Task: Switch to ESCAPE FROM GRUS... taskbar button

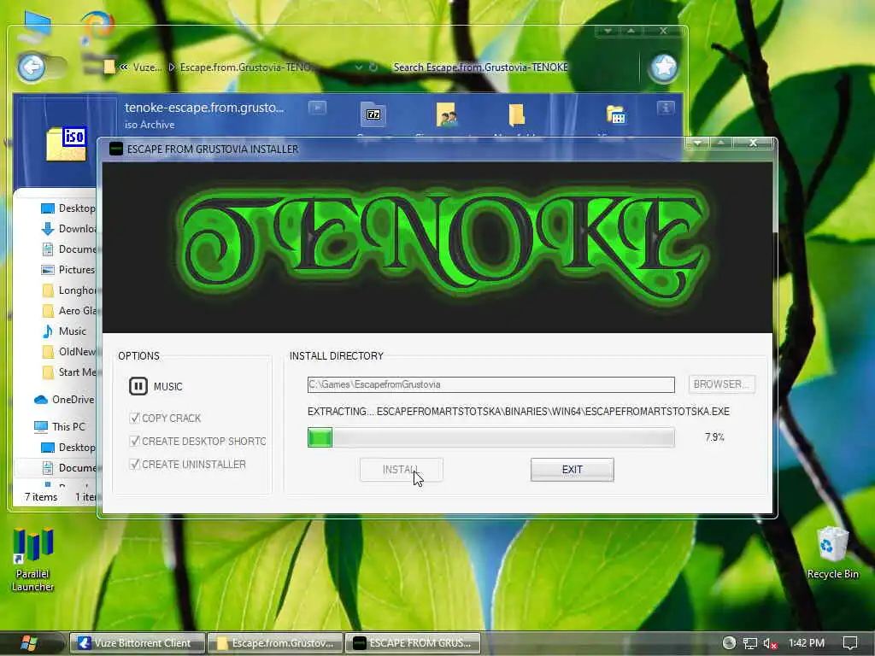Action: point(413,643)
